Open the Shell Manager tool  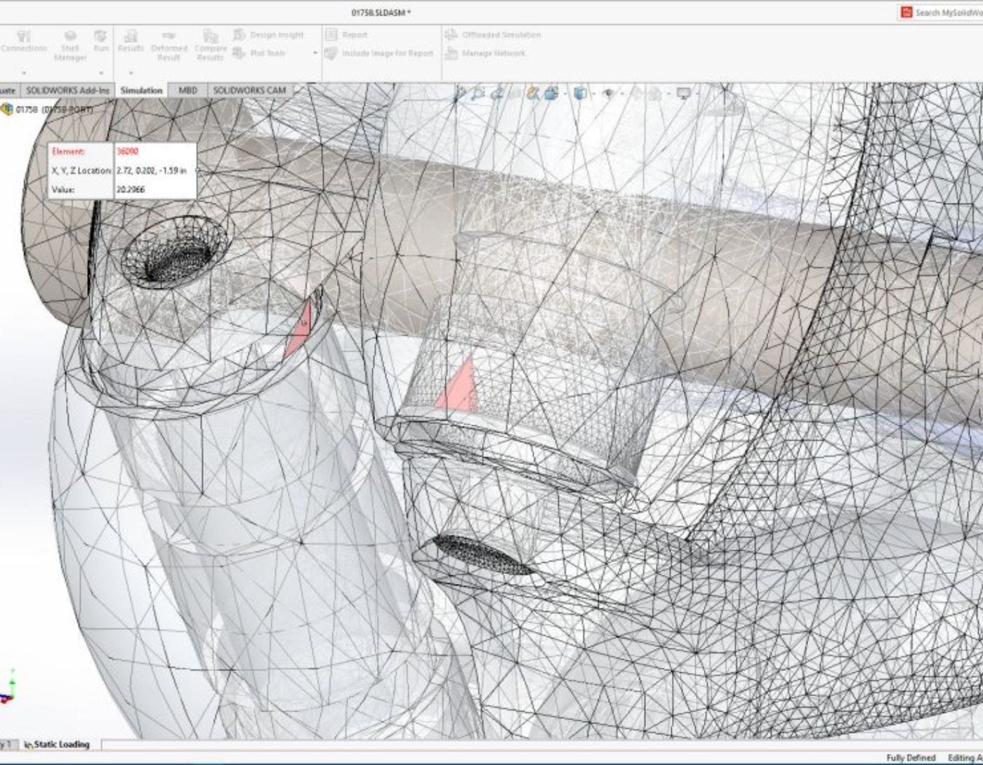point(70,46)
